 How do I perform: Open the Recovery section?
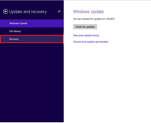[x=32, y=39]
